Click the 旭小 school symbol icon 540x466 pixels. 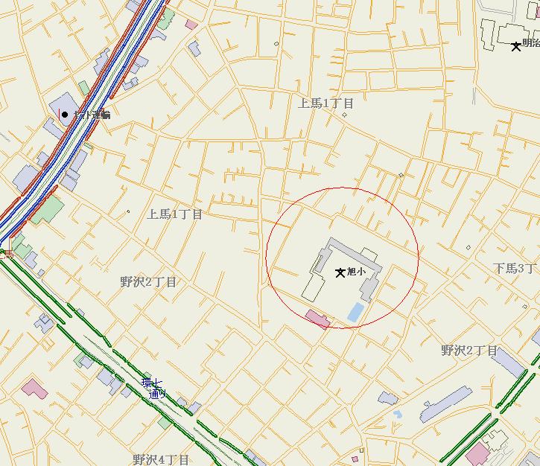point(340,273)
